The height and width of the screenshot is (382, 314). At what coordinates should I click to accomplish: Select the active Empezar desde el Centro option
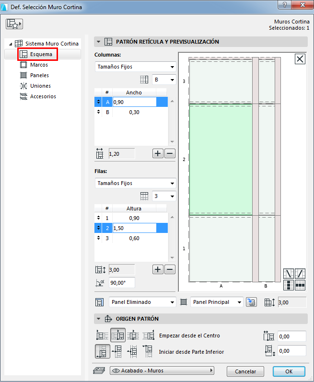coord(118,335)
